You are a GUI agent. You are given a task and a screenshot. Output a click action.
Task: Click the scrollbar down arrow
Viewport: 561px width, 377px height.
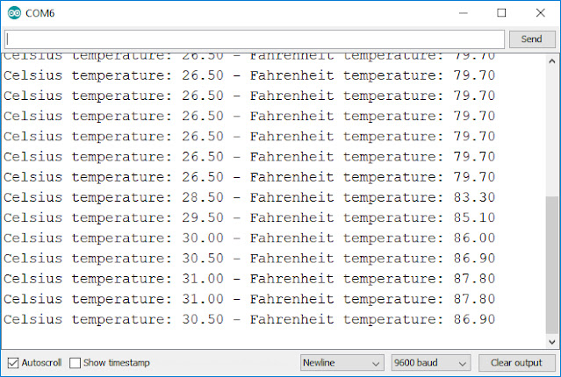[552, 342]
